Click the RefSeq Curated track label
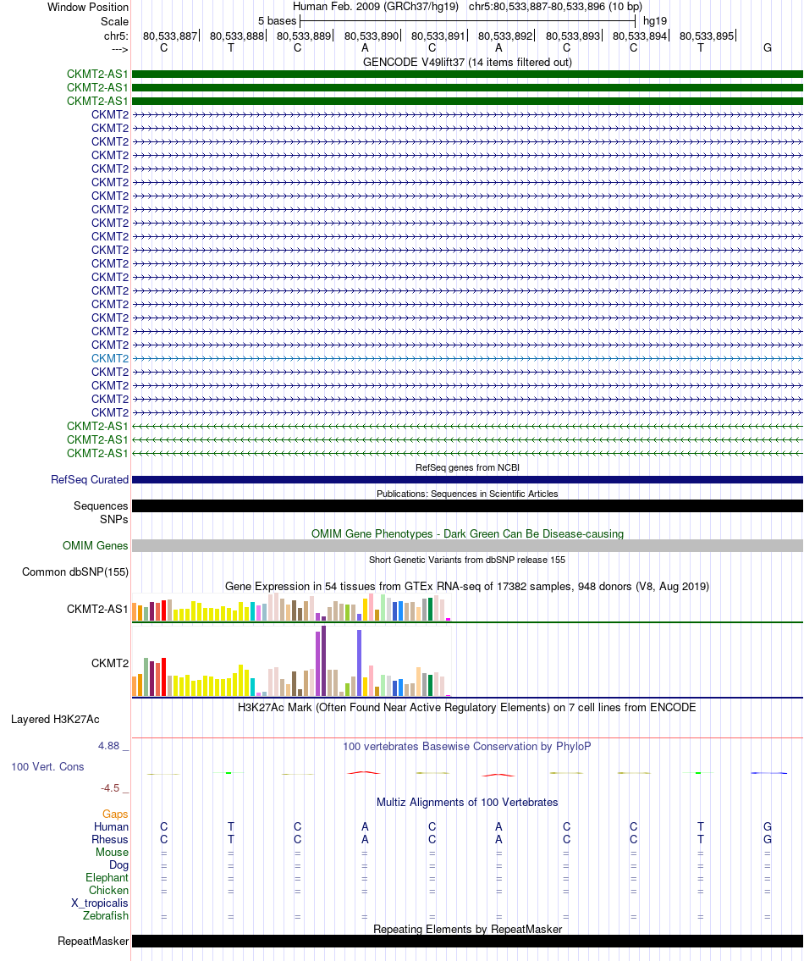 tap(90, 480)
